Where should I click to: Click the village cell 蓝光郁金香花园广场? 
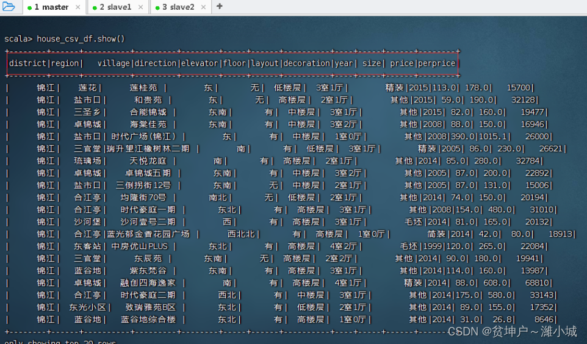148,234
